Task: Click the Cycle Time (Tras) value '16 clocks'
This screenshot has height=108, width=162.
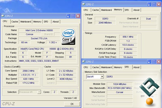Action: pos(128,57)
